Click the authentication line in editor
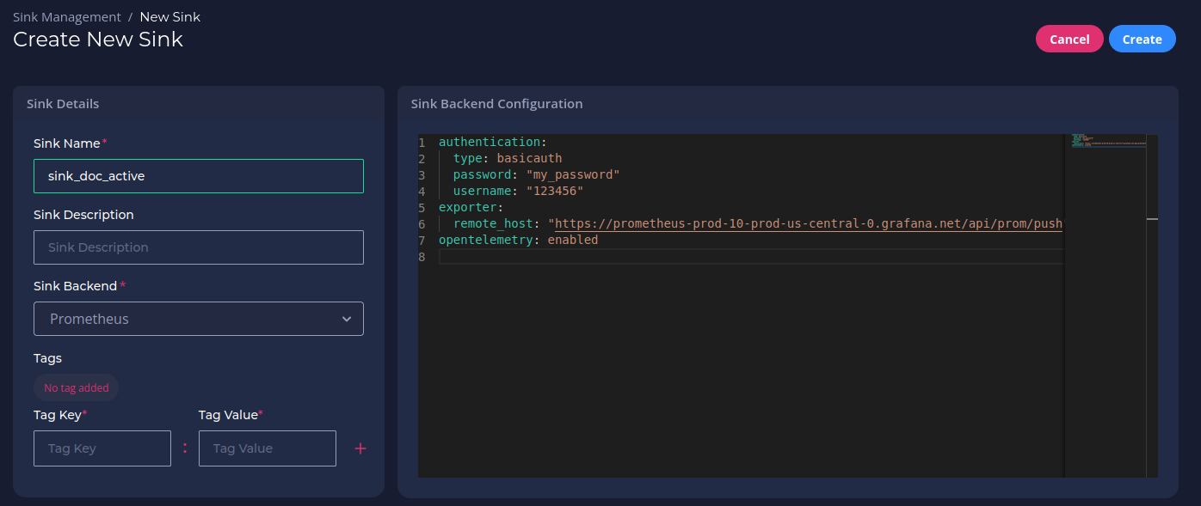The height and width of the screenshot is (506, 1201). (x=493, y=142)
